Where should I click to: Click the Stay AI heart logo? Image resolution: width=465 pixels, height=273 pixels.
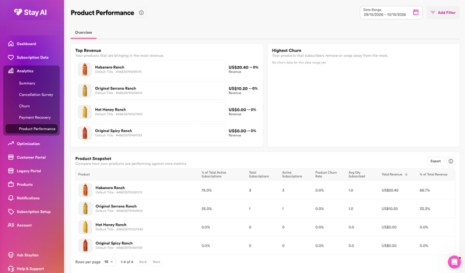(x=18, y=12)
